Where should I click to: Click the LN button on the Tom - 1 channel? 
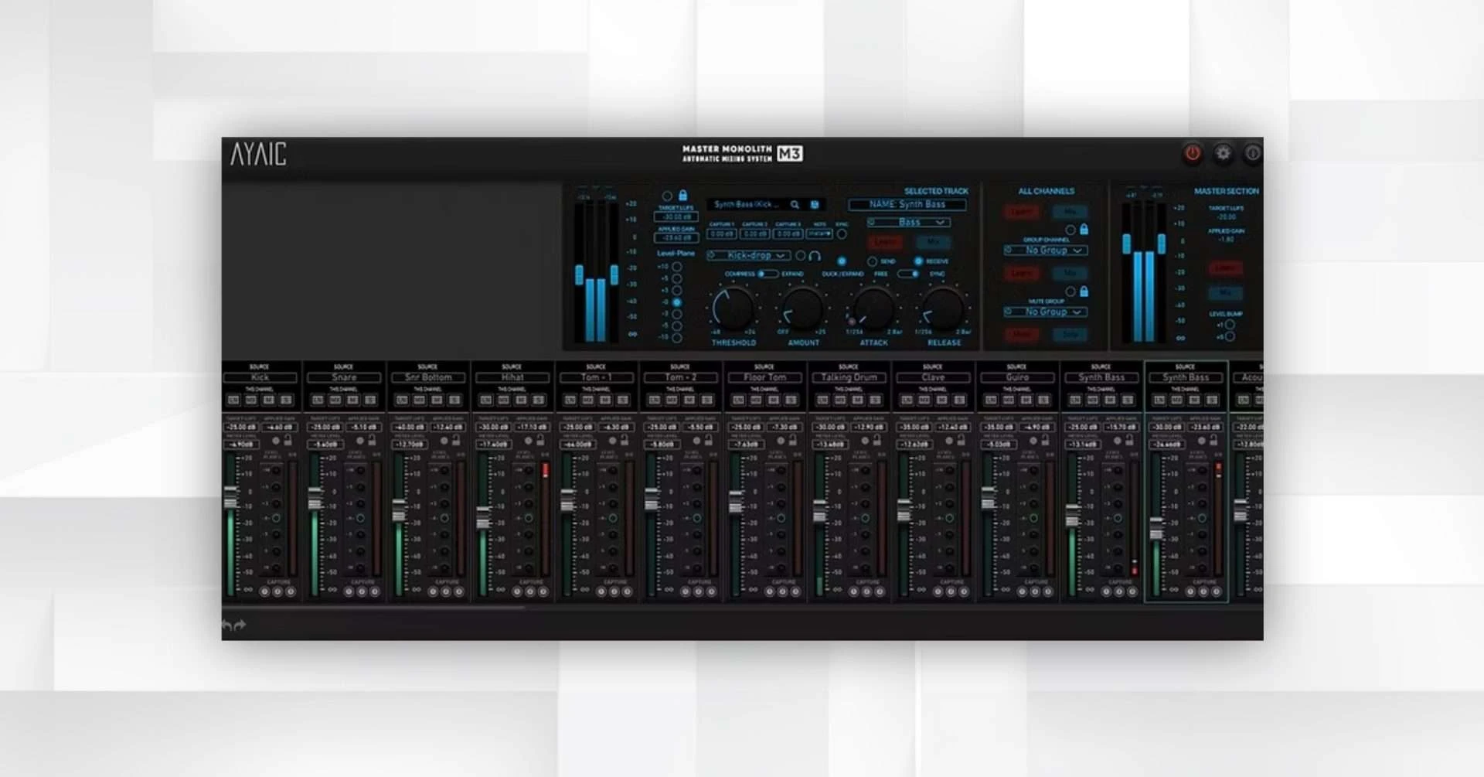tap(570, 400)
